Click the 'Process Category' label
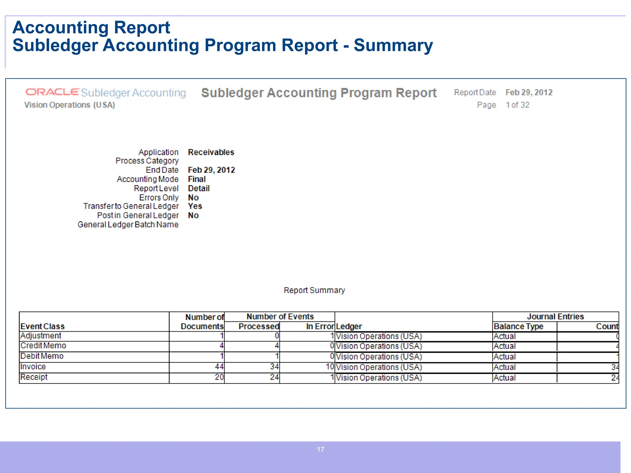The image size is (631, 473). [147, 161]
